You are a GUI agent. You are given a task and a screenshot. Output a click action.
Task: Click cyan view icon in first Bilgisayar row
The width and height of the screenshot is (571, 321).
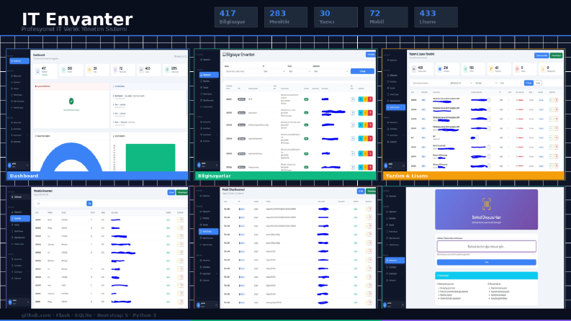tap(361, 99)
